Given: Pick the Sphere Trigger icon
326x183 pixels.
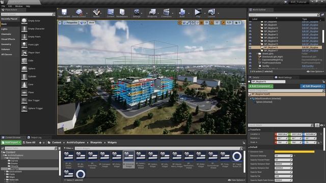Looking at the screenshot, I should coord(24,108).
